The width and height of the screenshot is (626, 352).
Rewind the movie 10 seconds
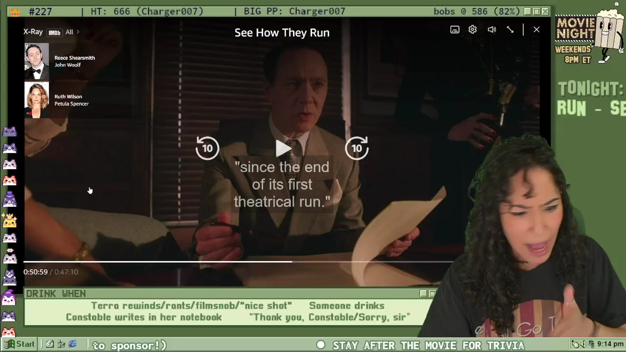207,148
